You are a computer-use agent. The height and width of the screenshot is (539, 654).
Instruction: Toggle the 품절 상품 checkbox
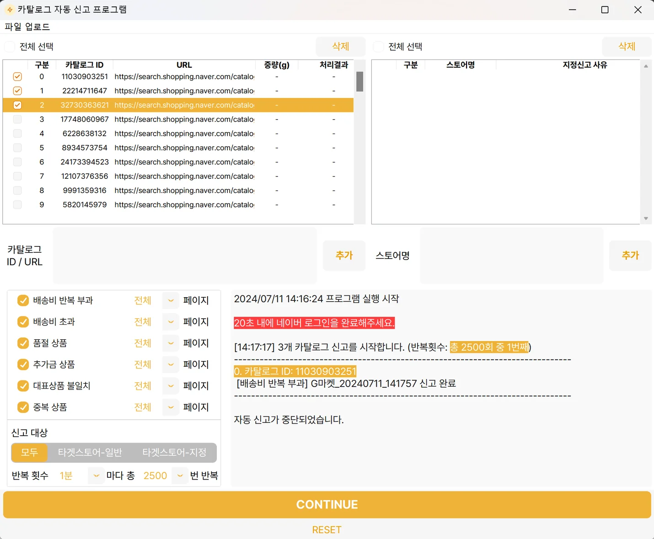23,343
